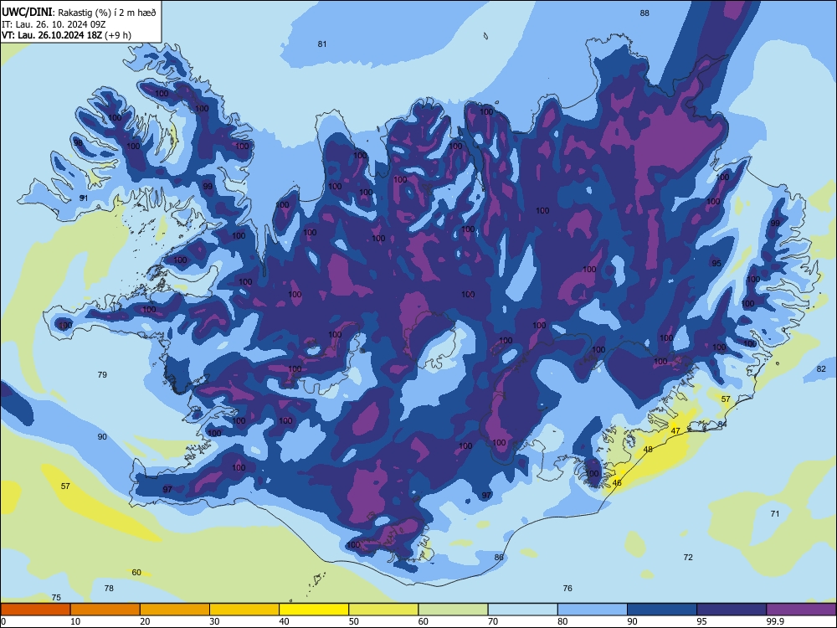Click the 'IT: Lau. 26. 10. 2024 09Z' line
The image size is (837, 628).
point(54,24)
